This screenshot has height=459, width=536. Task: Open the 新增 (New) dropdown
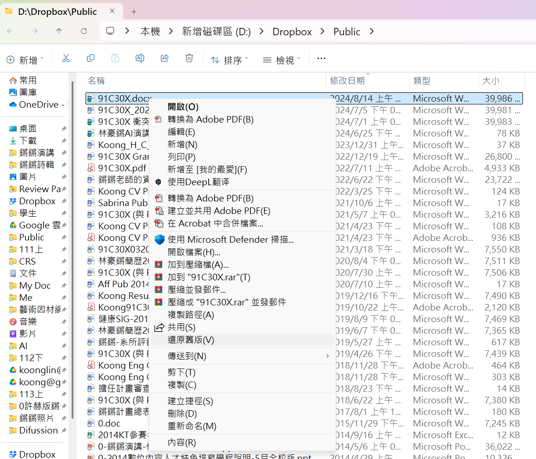click(25, 60)
